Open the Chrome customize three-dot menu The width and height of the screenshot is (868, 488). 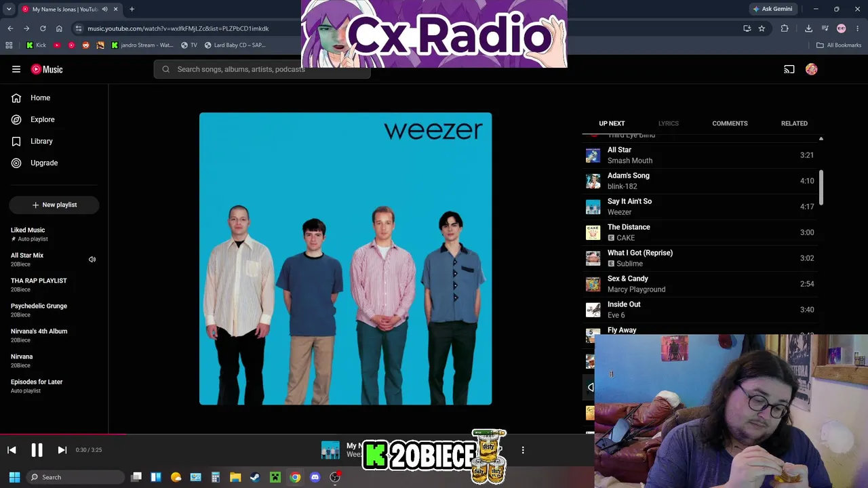click(x=858, y=28)
